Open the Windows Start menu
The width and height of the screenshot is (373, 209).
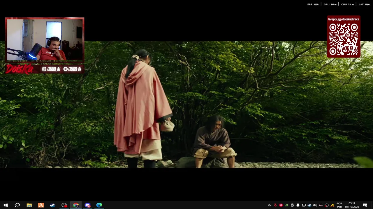(6, 205)
